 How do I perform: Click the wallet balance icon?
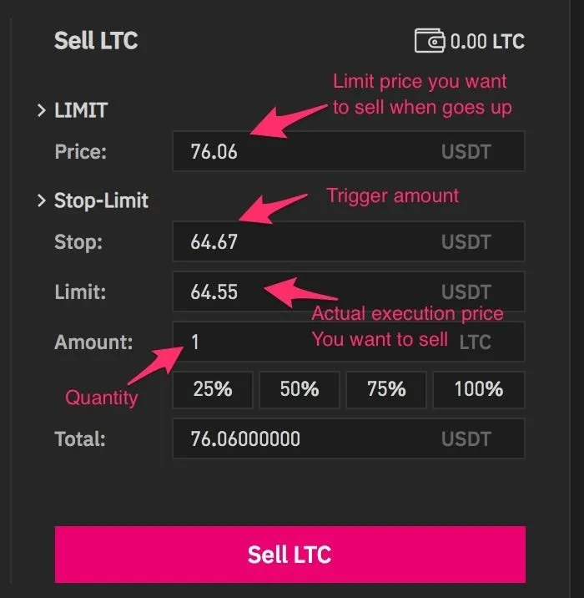pyautogui.click(x=430, y=40)
